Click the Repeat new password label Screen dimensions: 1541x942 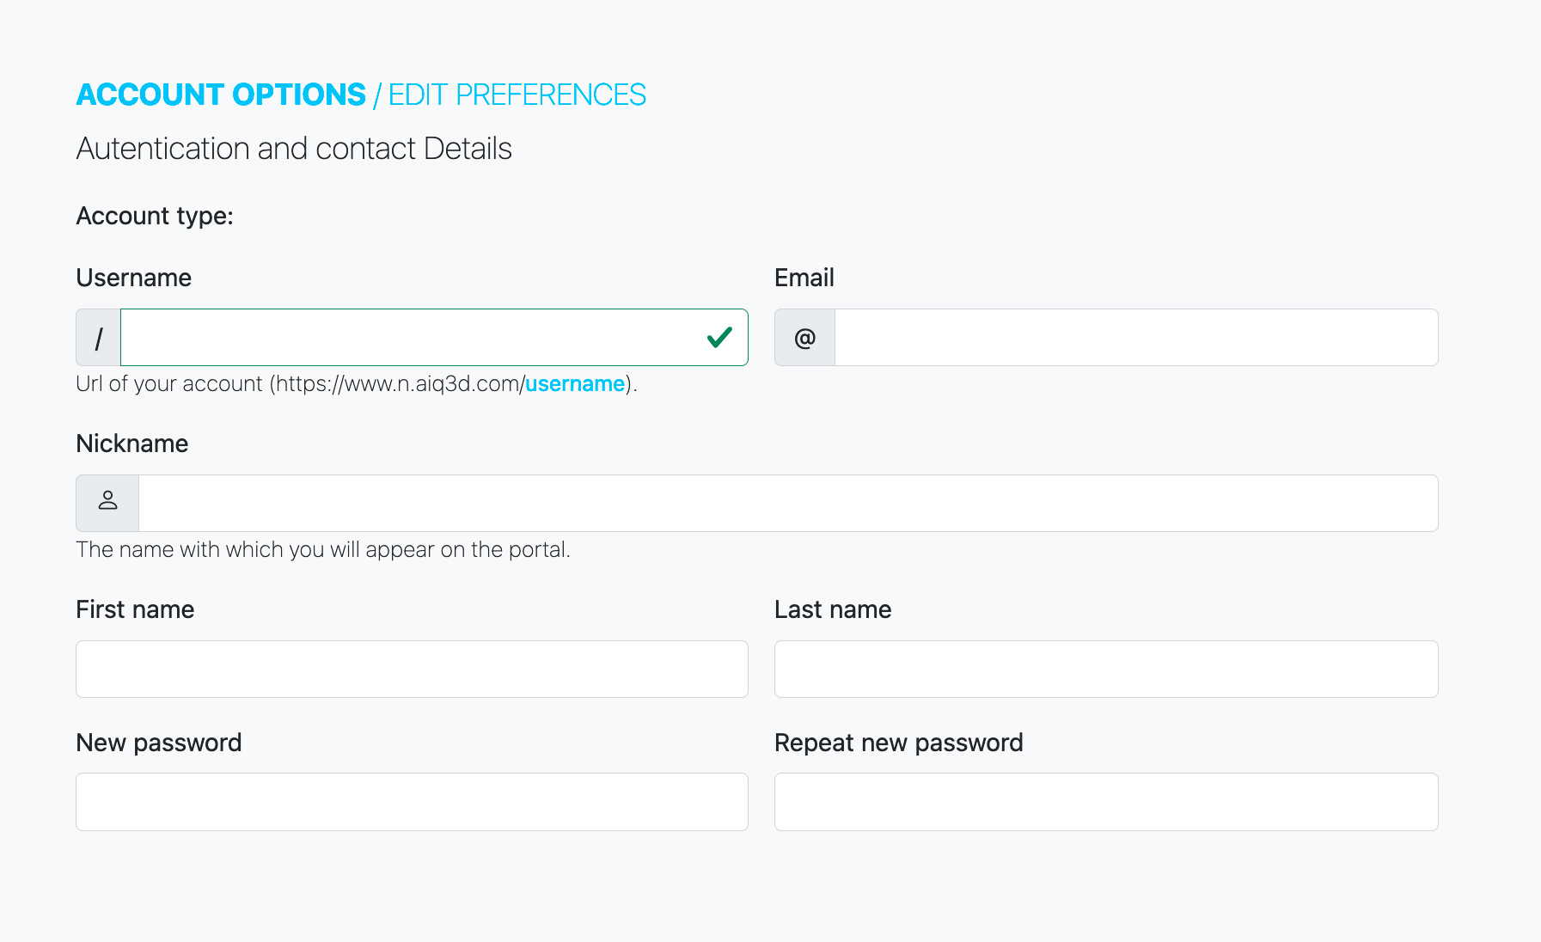tap(898, 743)
